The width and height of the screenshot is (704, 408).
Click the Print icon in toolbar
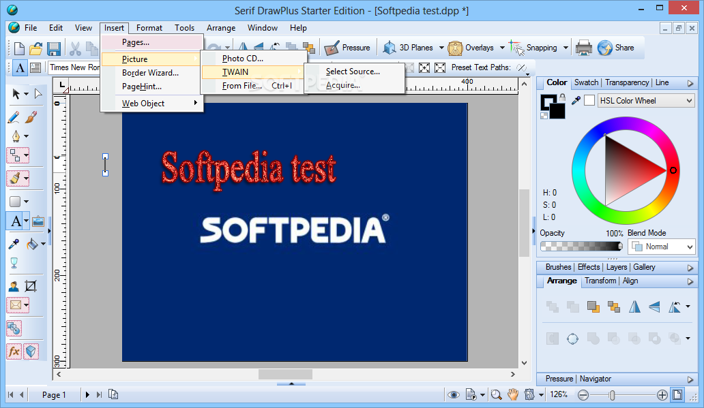pyautogui.click(x=584, y=48)
